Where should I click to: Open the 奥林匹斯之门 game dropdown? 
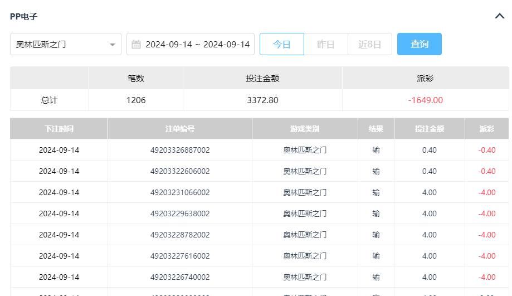[66, 44]
